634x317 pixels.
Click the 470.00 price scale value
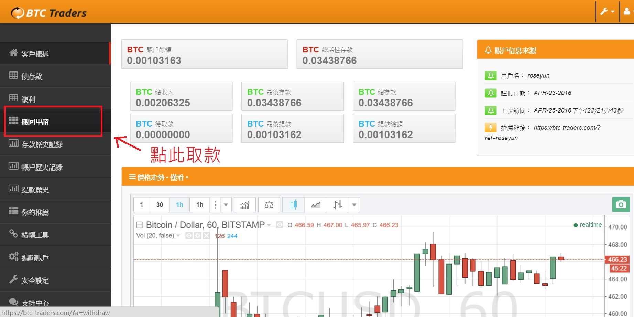(617, 227)
